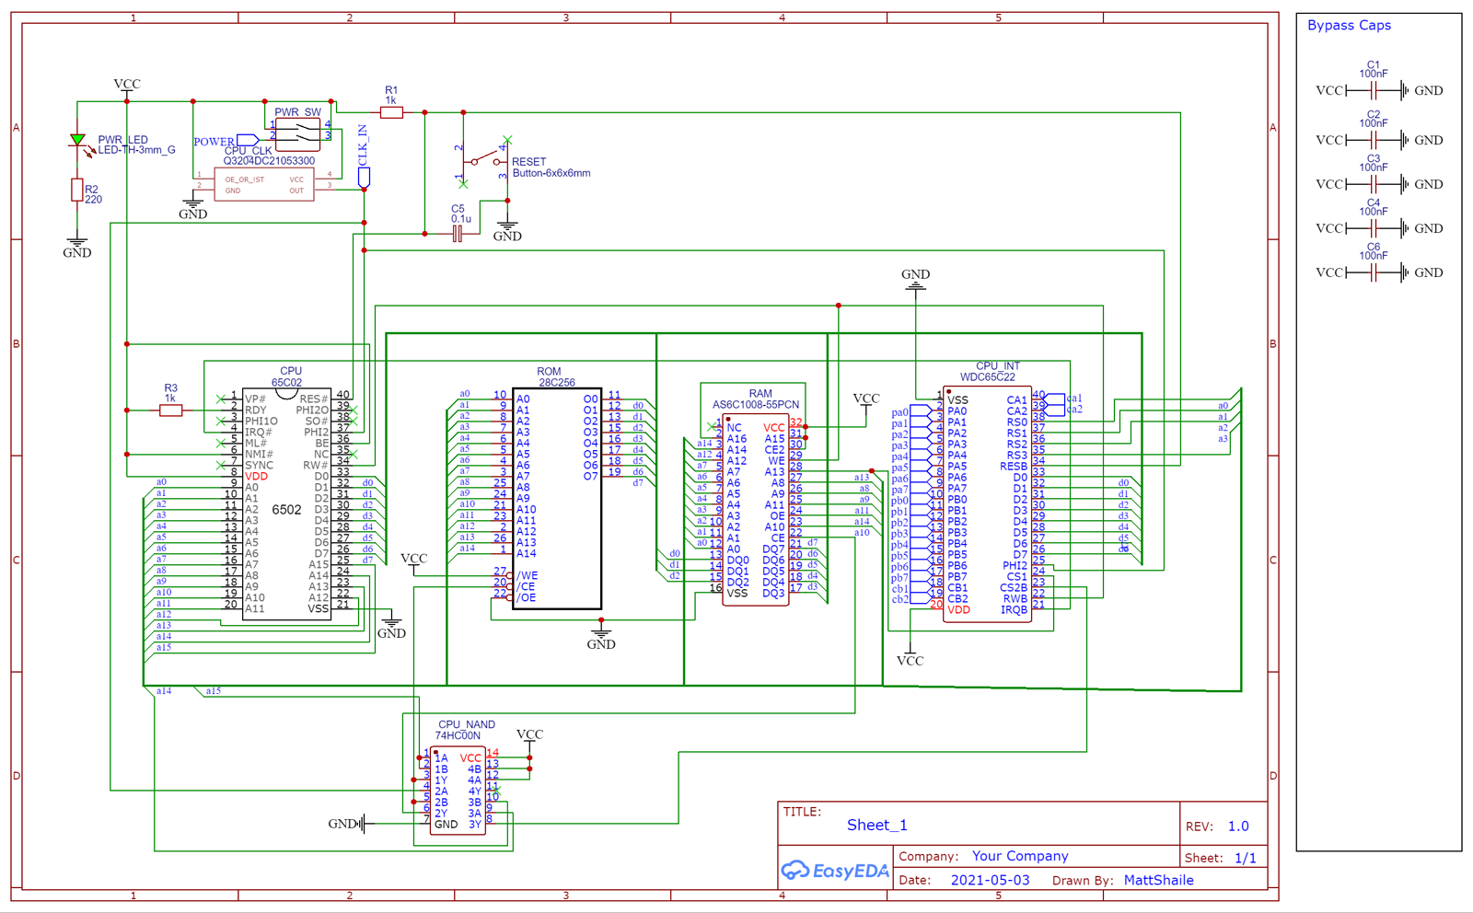Select the CPU_CLK oscillator component box

coord(264,184)
